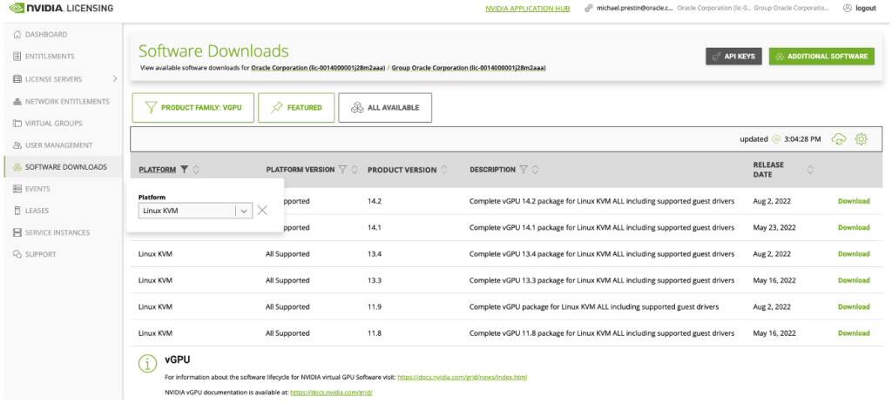Refresh the list with the cloud icon
Viewport: 892px width, 403px height.
pyautogui.click(x=839, y=138)
